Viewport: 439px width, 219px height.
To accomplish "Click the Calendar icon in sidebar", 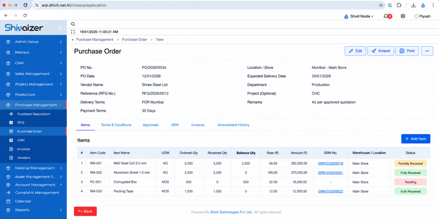I will [8, 201].
